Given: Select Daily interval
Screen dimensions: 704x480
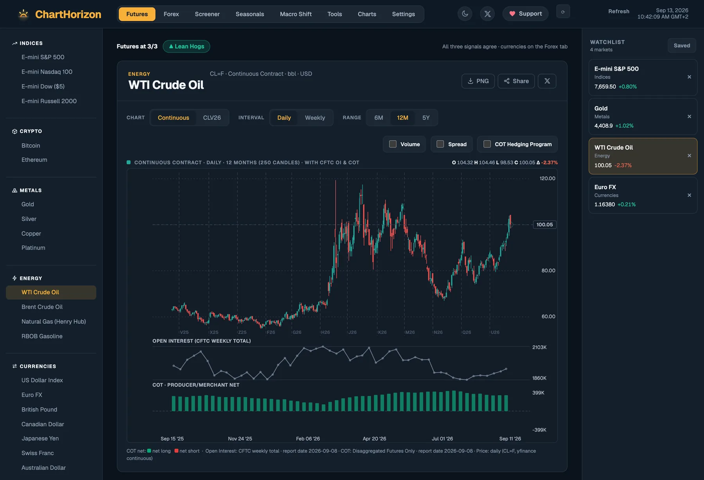Looking at the screenshot, I should click(284, 118).
